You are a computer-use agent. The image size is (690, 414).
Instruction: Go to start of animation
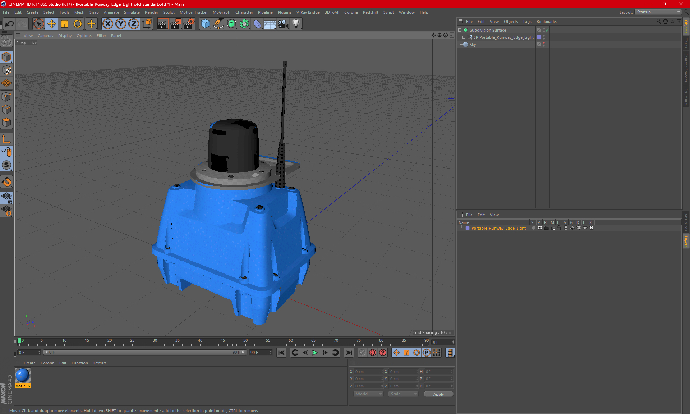[281, 353]
